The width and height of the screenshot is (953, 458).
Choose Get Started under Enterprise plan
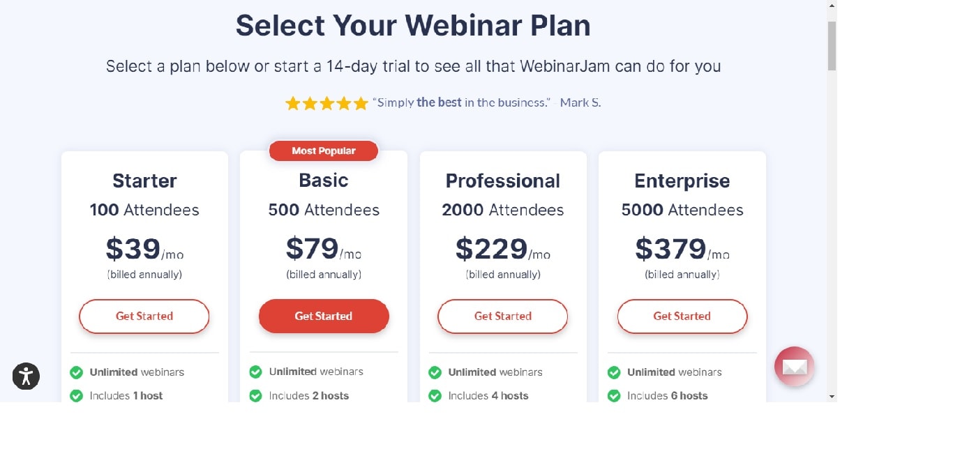[x=682, y=316]
